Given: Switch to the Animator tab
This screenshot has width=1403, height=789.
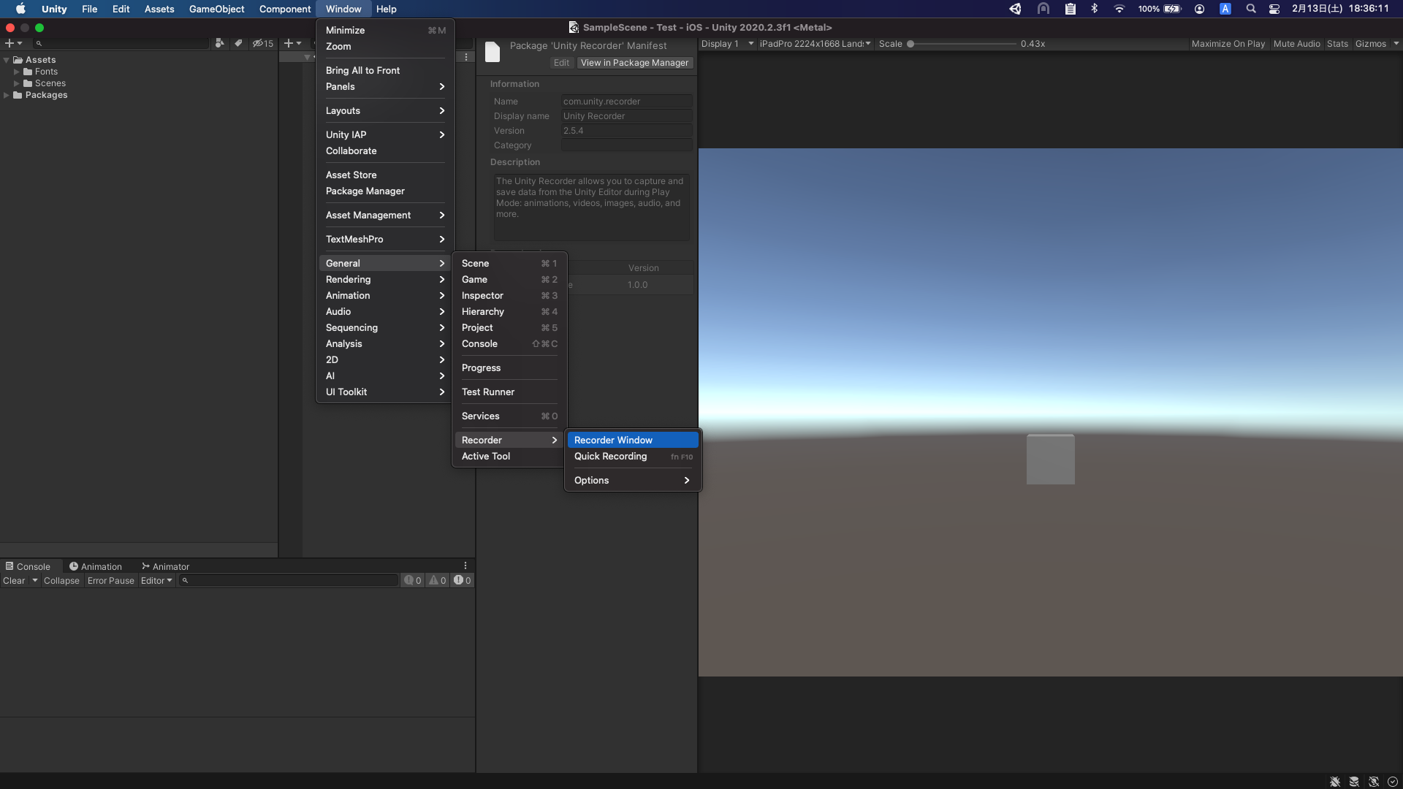Looking at the screenshot, I should point(166,566).
